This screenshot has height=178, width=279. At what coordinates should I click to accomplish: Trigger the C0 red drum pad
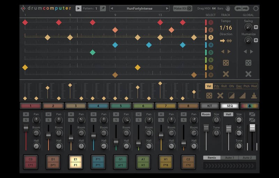point(31,162)
